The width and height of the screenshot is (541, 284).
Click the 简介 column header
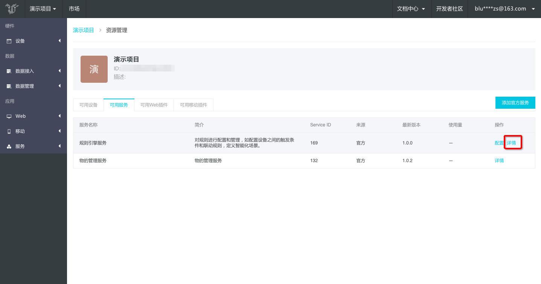[199, 125]
